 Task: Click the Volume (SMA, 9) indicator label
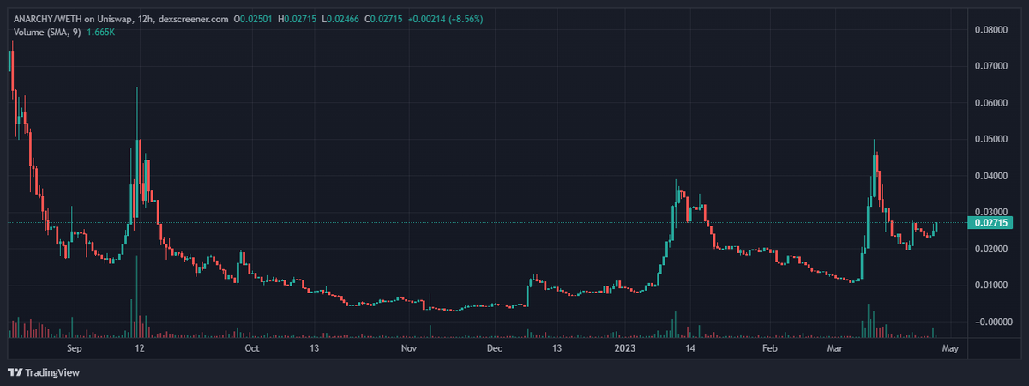[47, 32]
